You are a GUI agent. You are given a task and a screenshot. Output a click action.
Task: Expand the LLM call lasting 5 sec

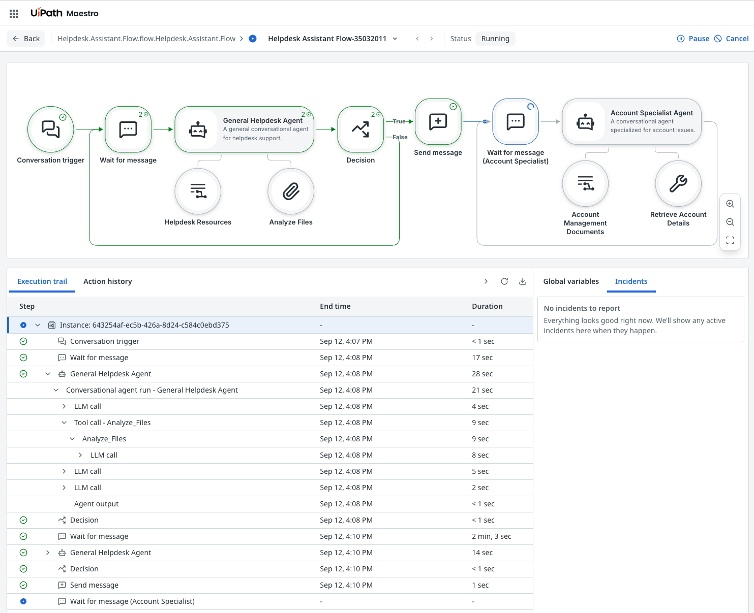click(x=64, y=471)
